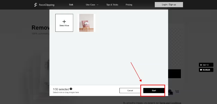This screenshot has height=104, width=217.
Task: Click the 1/30 selected counter text
Action: 61,89
